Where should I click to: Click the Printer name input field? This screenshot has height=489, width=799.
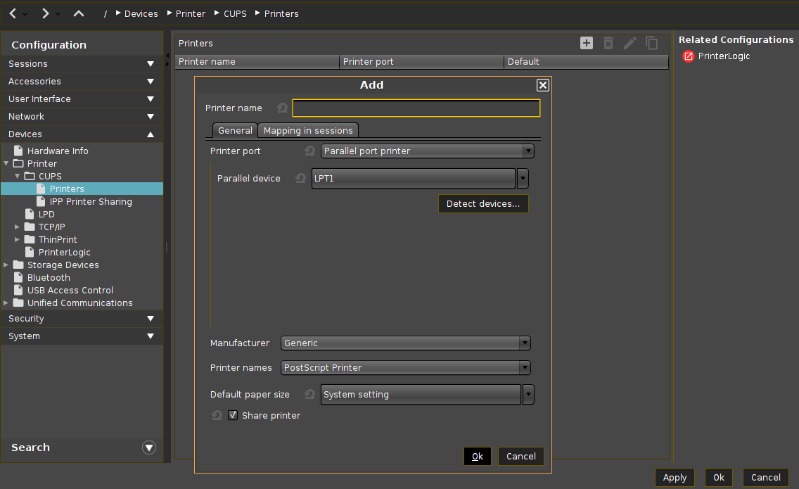point(416,108)
